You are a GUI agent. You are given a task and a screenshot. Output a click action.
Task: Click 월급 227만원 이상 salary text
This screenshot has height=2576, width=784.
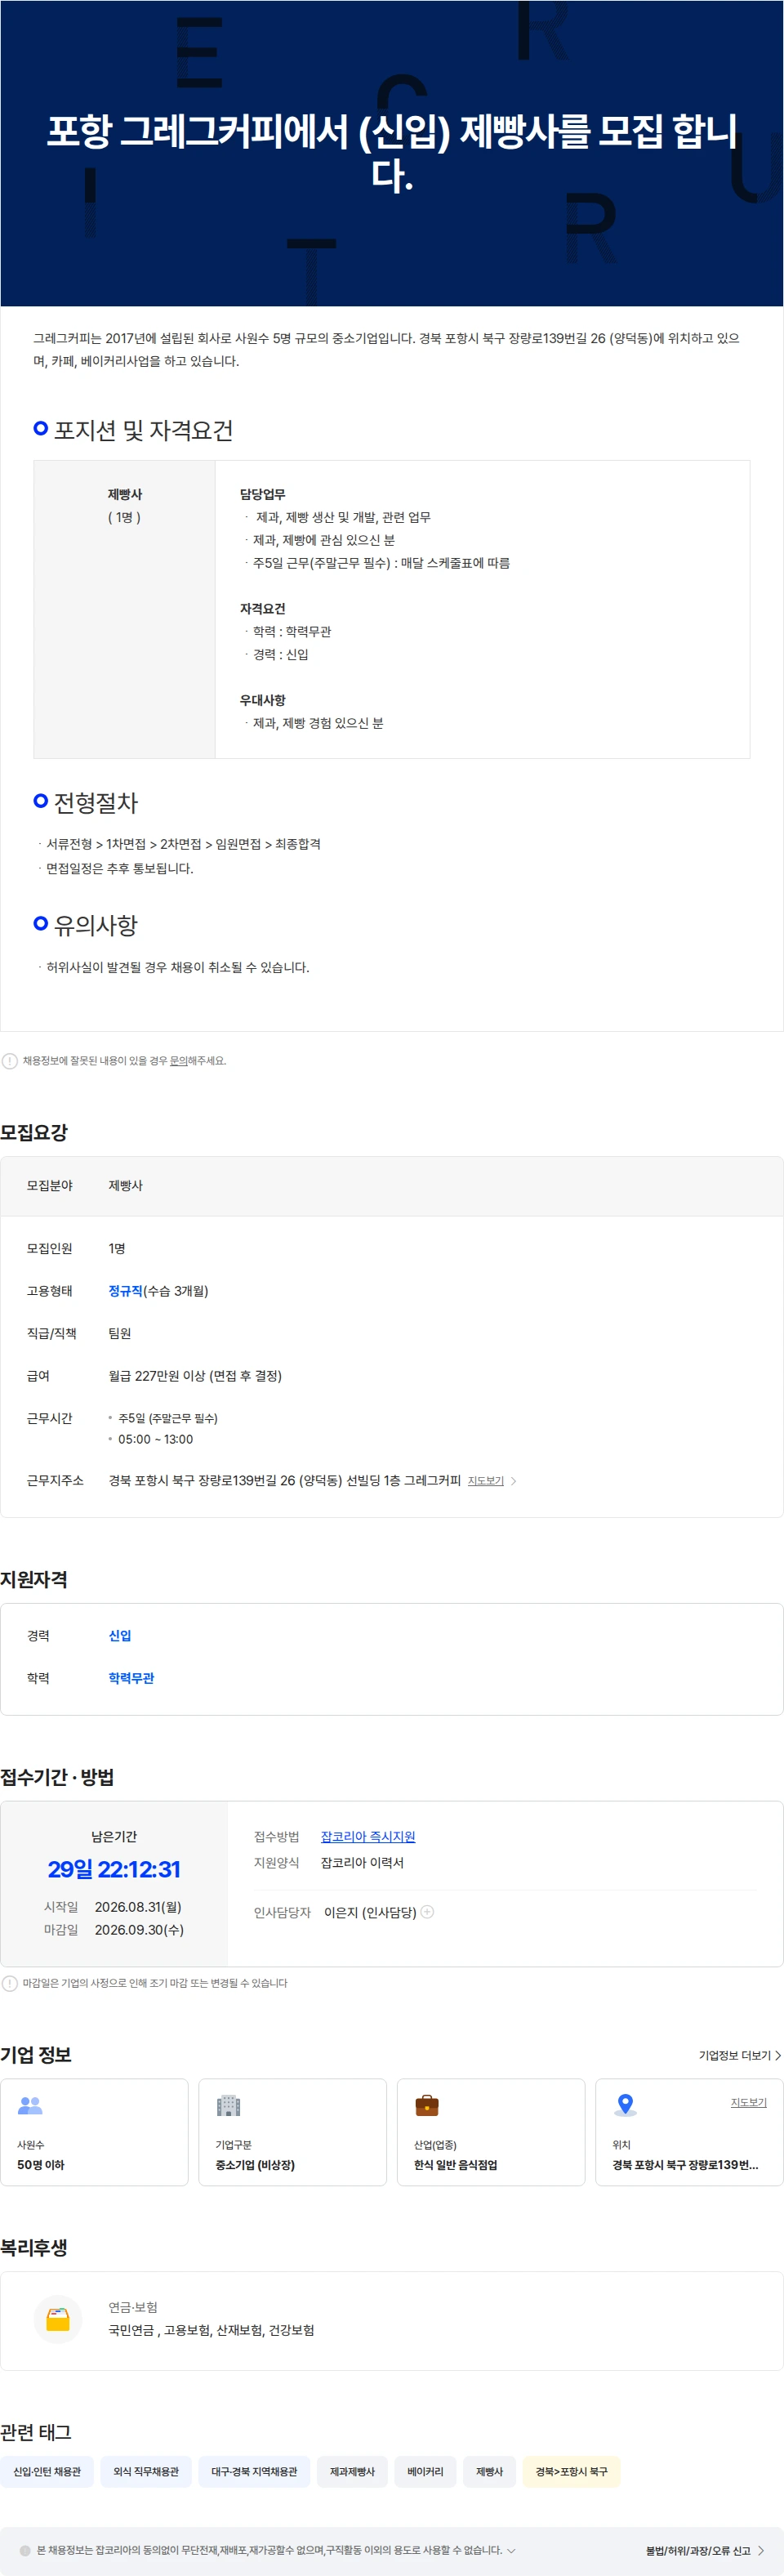(x=195, y=1376)
